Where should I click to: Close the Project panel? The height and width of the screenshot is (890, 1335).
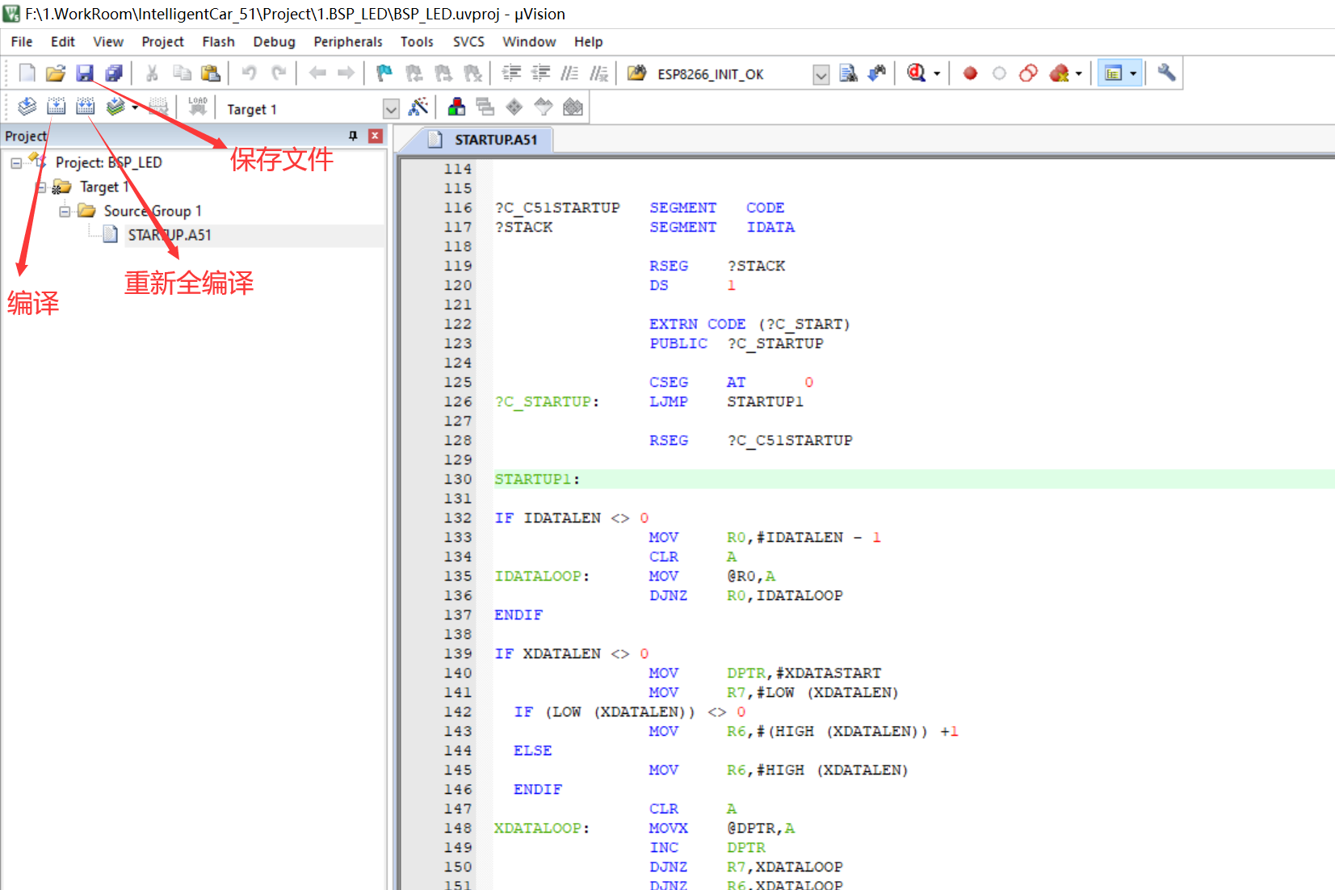click(x=375, y=136)
